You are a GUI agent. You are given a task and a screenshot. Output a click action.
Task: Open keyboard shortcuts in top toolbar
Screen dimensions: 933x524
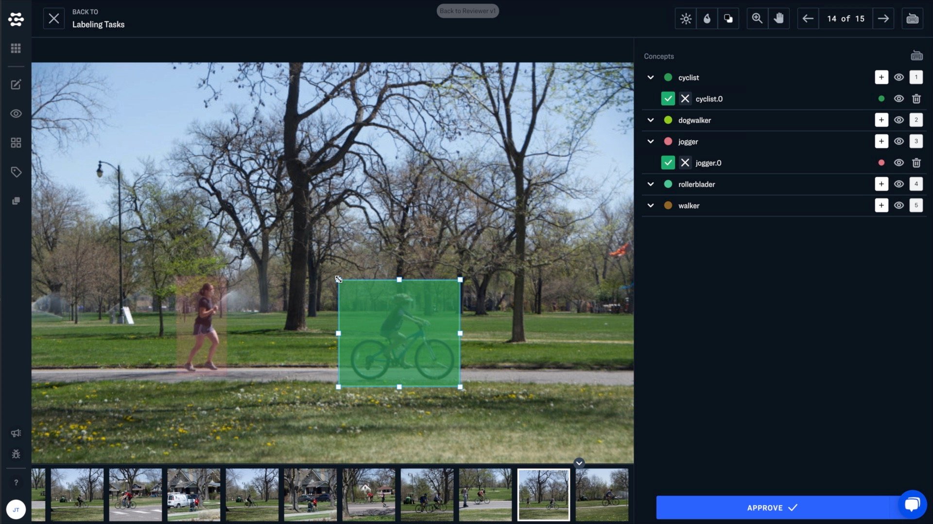(912, 18)
